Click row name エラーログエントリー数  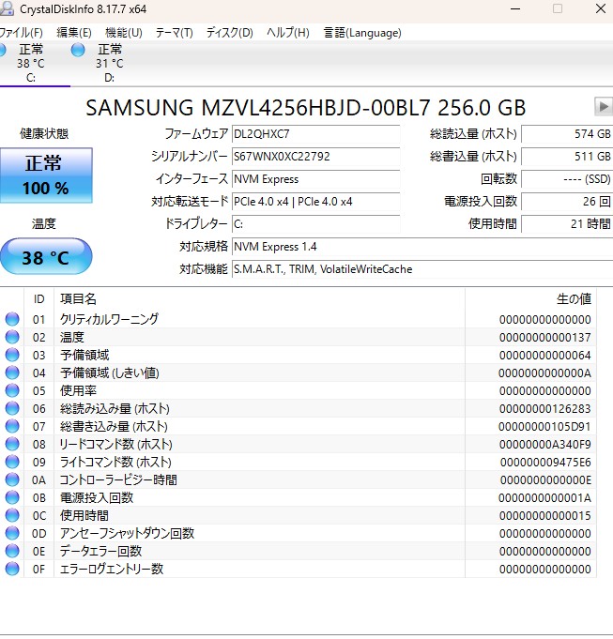112,569
